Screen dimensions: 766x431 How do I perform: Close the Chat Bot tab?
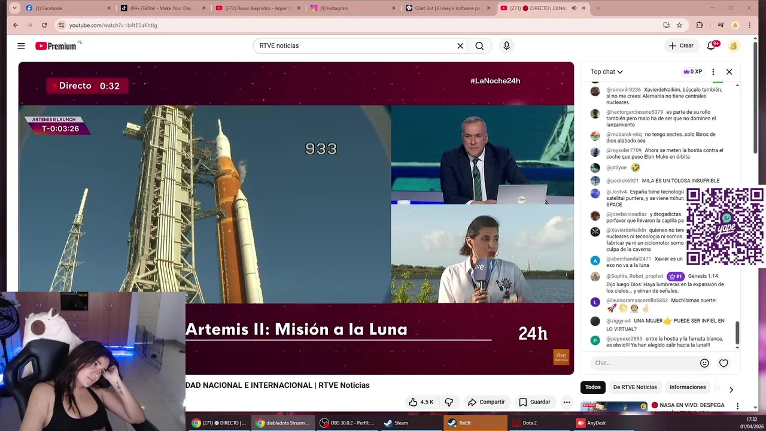click(489, 8)
